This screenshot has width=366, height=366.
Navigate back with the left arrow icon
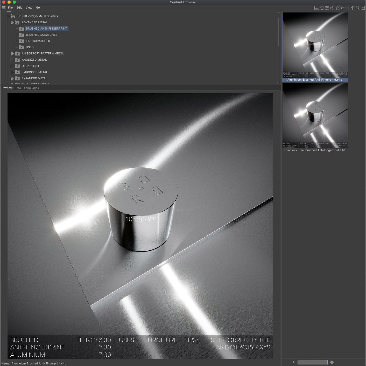click(x=342, y=8)
